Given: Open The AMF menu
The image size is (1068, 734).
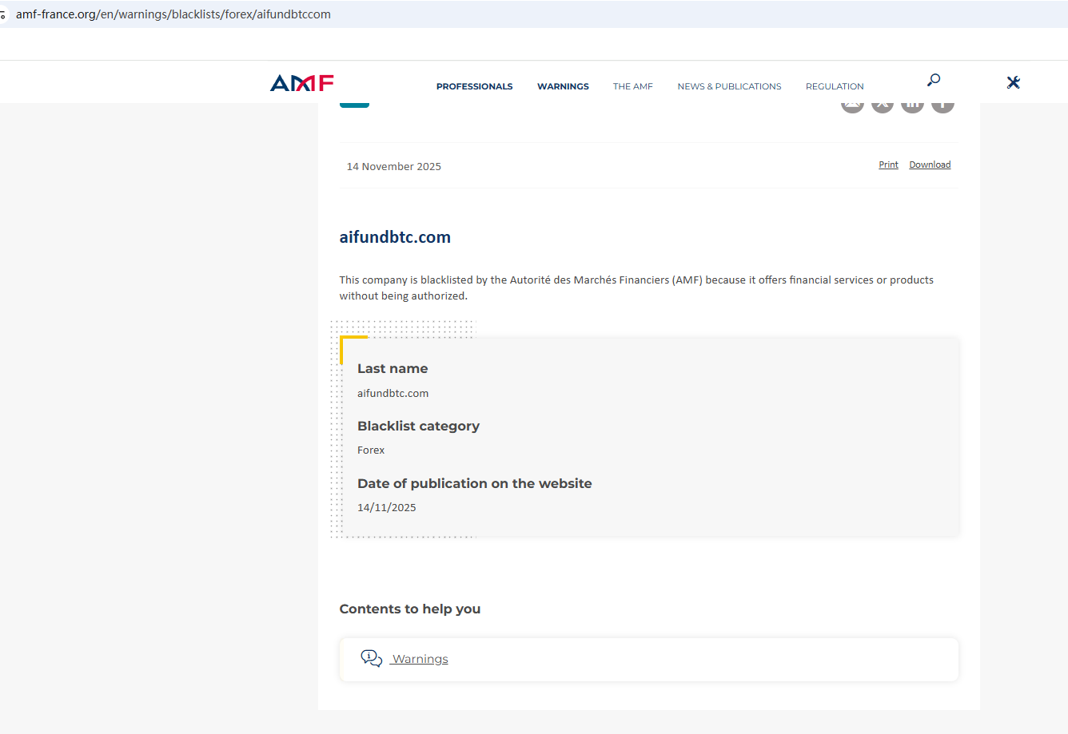Looking at the screenshot, I should (x=633, y=86).
